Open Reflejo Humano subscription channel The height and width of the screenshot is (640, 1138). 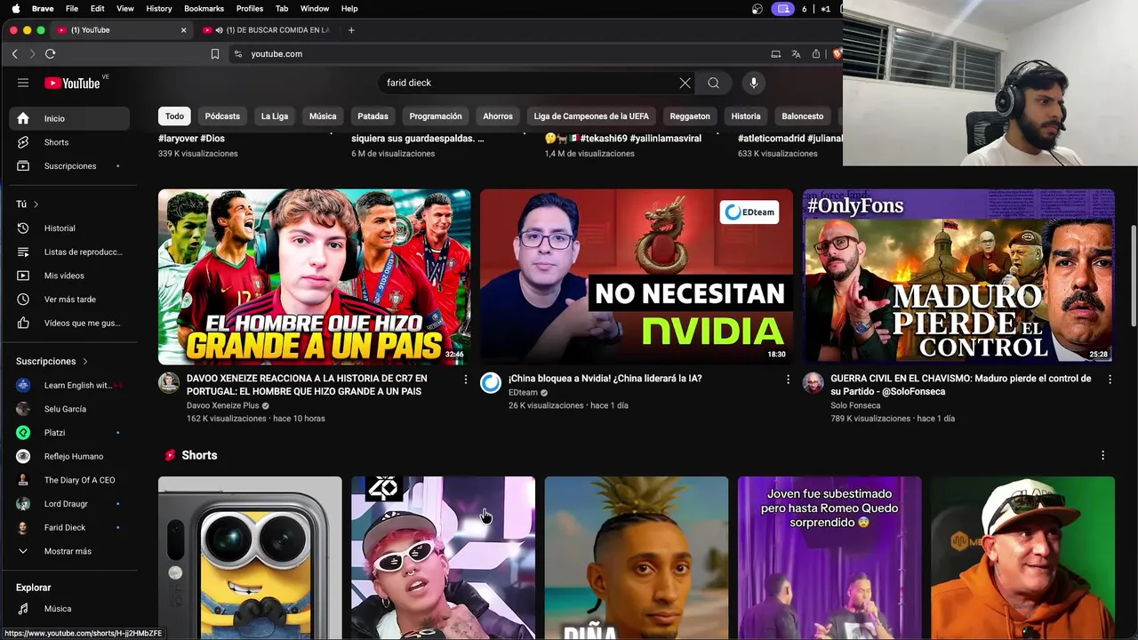pos(69,457)
